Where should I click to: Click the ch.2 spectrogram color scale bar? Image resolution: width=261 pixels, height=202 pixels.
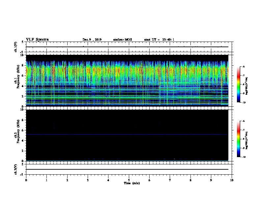point(239,139)
